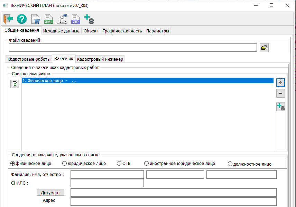Select the юридическое лицо radio option
The height and width of the screenshot is (207, 296).
click(64, 164)
